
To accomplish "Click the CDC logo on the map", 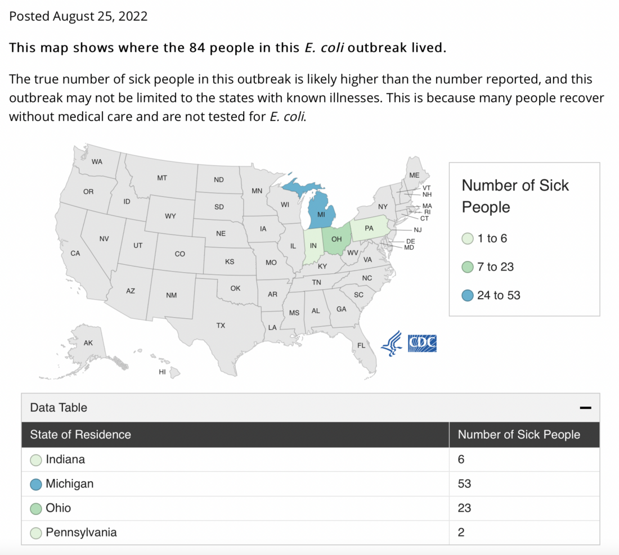I will pos(422,343).
